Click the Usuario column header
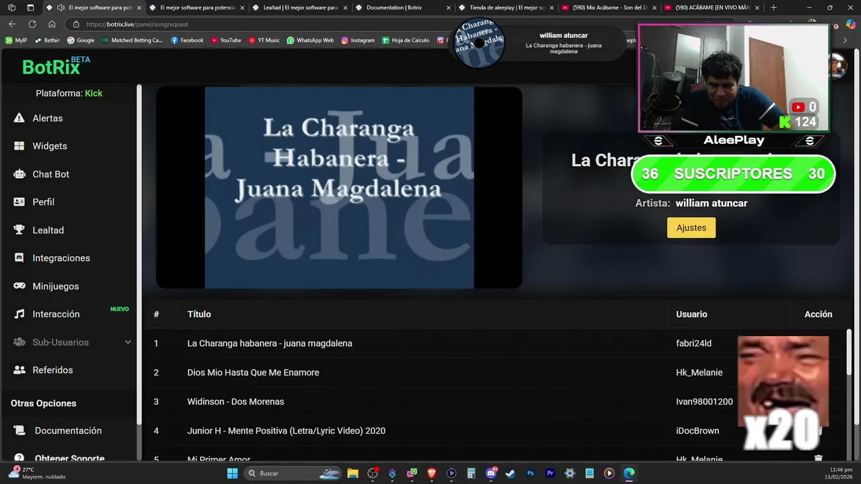The width and height of the screenshot is (861, 484). tap(691, 314)
